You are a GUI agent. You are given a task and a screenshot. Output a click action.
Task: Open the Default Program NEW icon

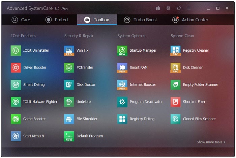coord(69,136)
